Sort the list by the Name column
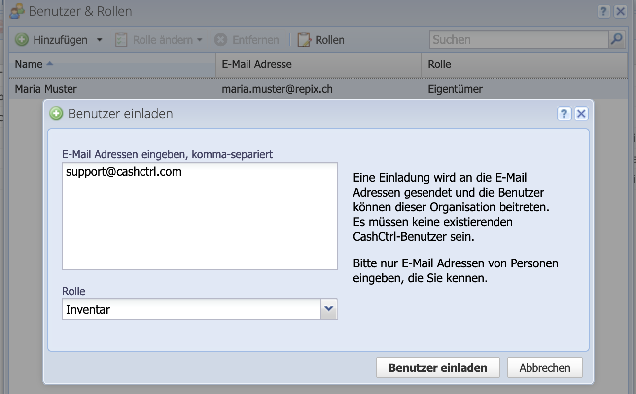636x394 pixels. [x=30, y=64]
